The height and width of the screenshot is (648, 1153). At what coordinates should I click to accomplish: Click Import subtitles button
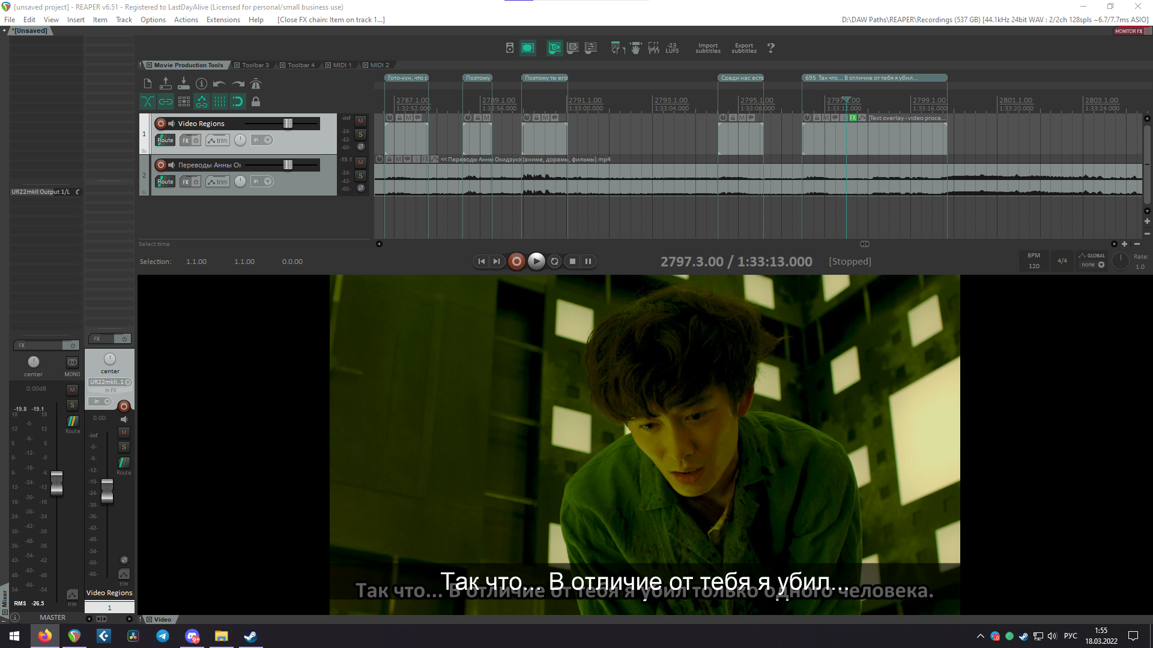point(708,48)
